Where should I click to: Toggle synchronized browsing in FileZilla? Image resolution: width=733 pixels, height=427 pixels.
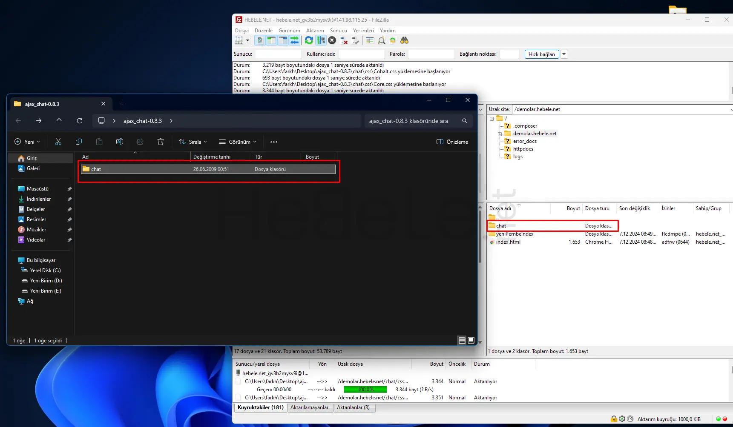pos(393,40)
